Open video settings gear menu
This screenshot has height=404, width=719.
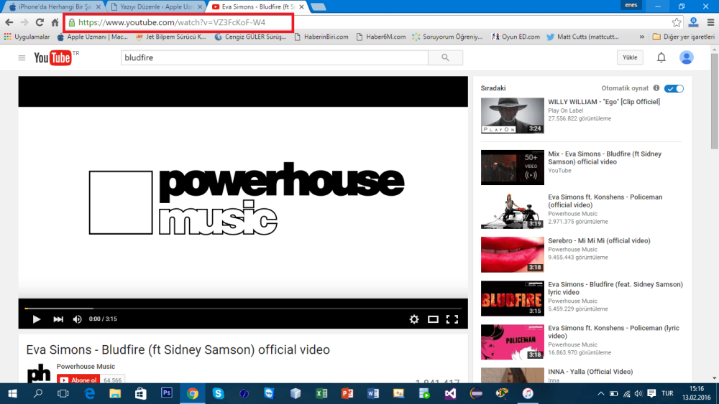414,319
